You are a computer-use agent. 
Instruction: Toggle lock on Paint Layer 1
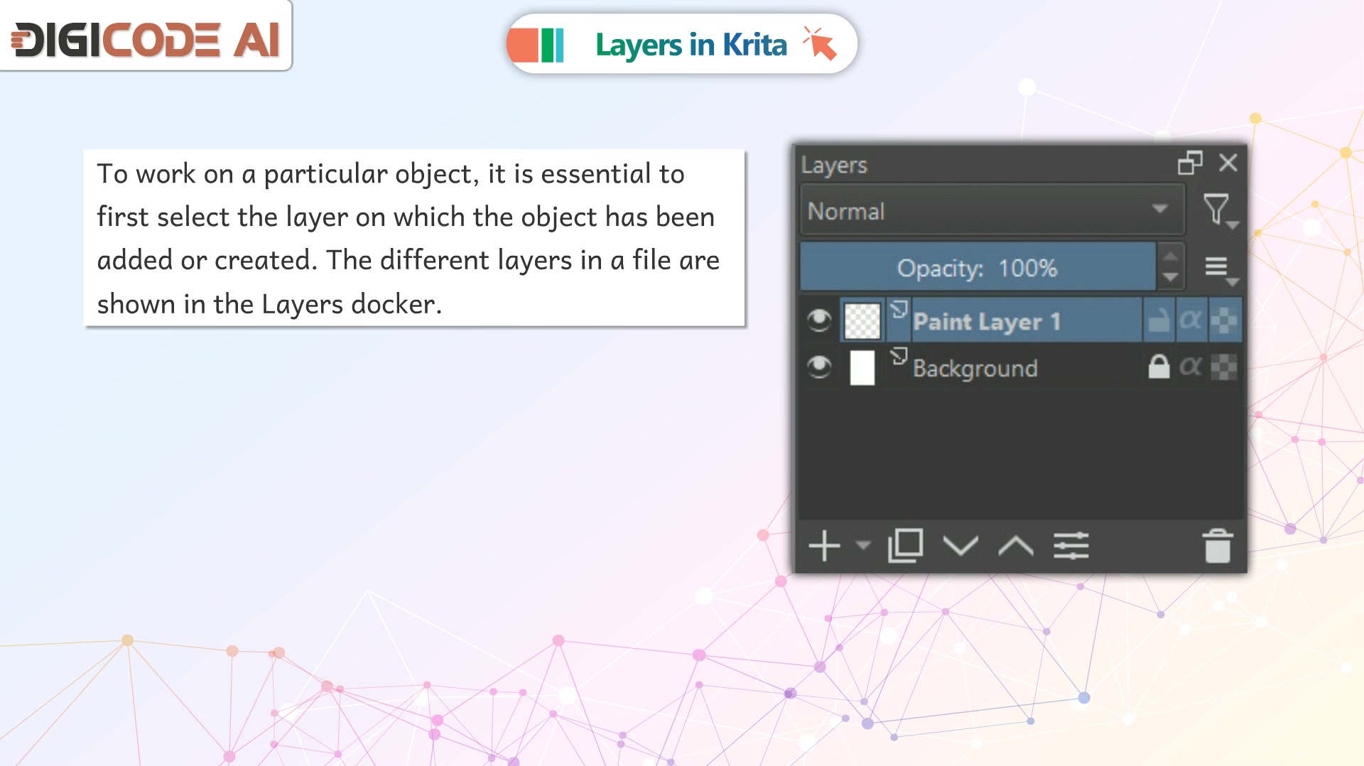[1159, 320]
